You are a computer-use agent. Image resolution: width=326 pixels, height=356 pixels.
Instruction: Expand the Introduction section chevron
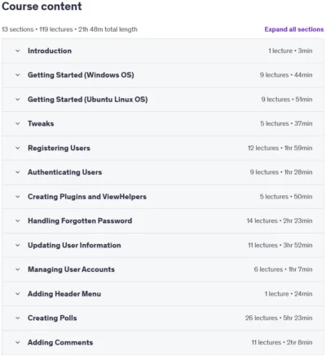tap(18, 51)
